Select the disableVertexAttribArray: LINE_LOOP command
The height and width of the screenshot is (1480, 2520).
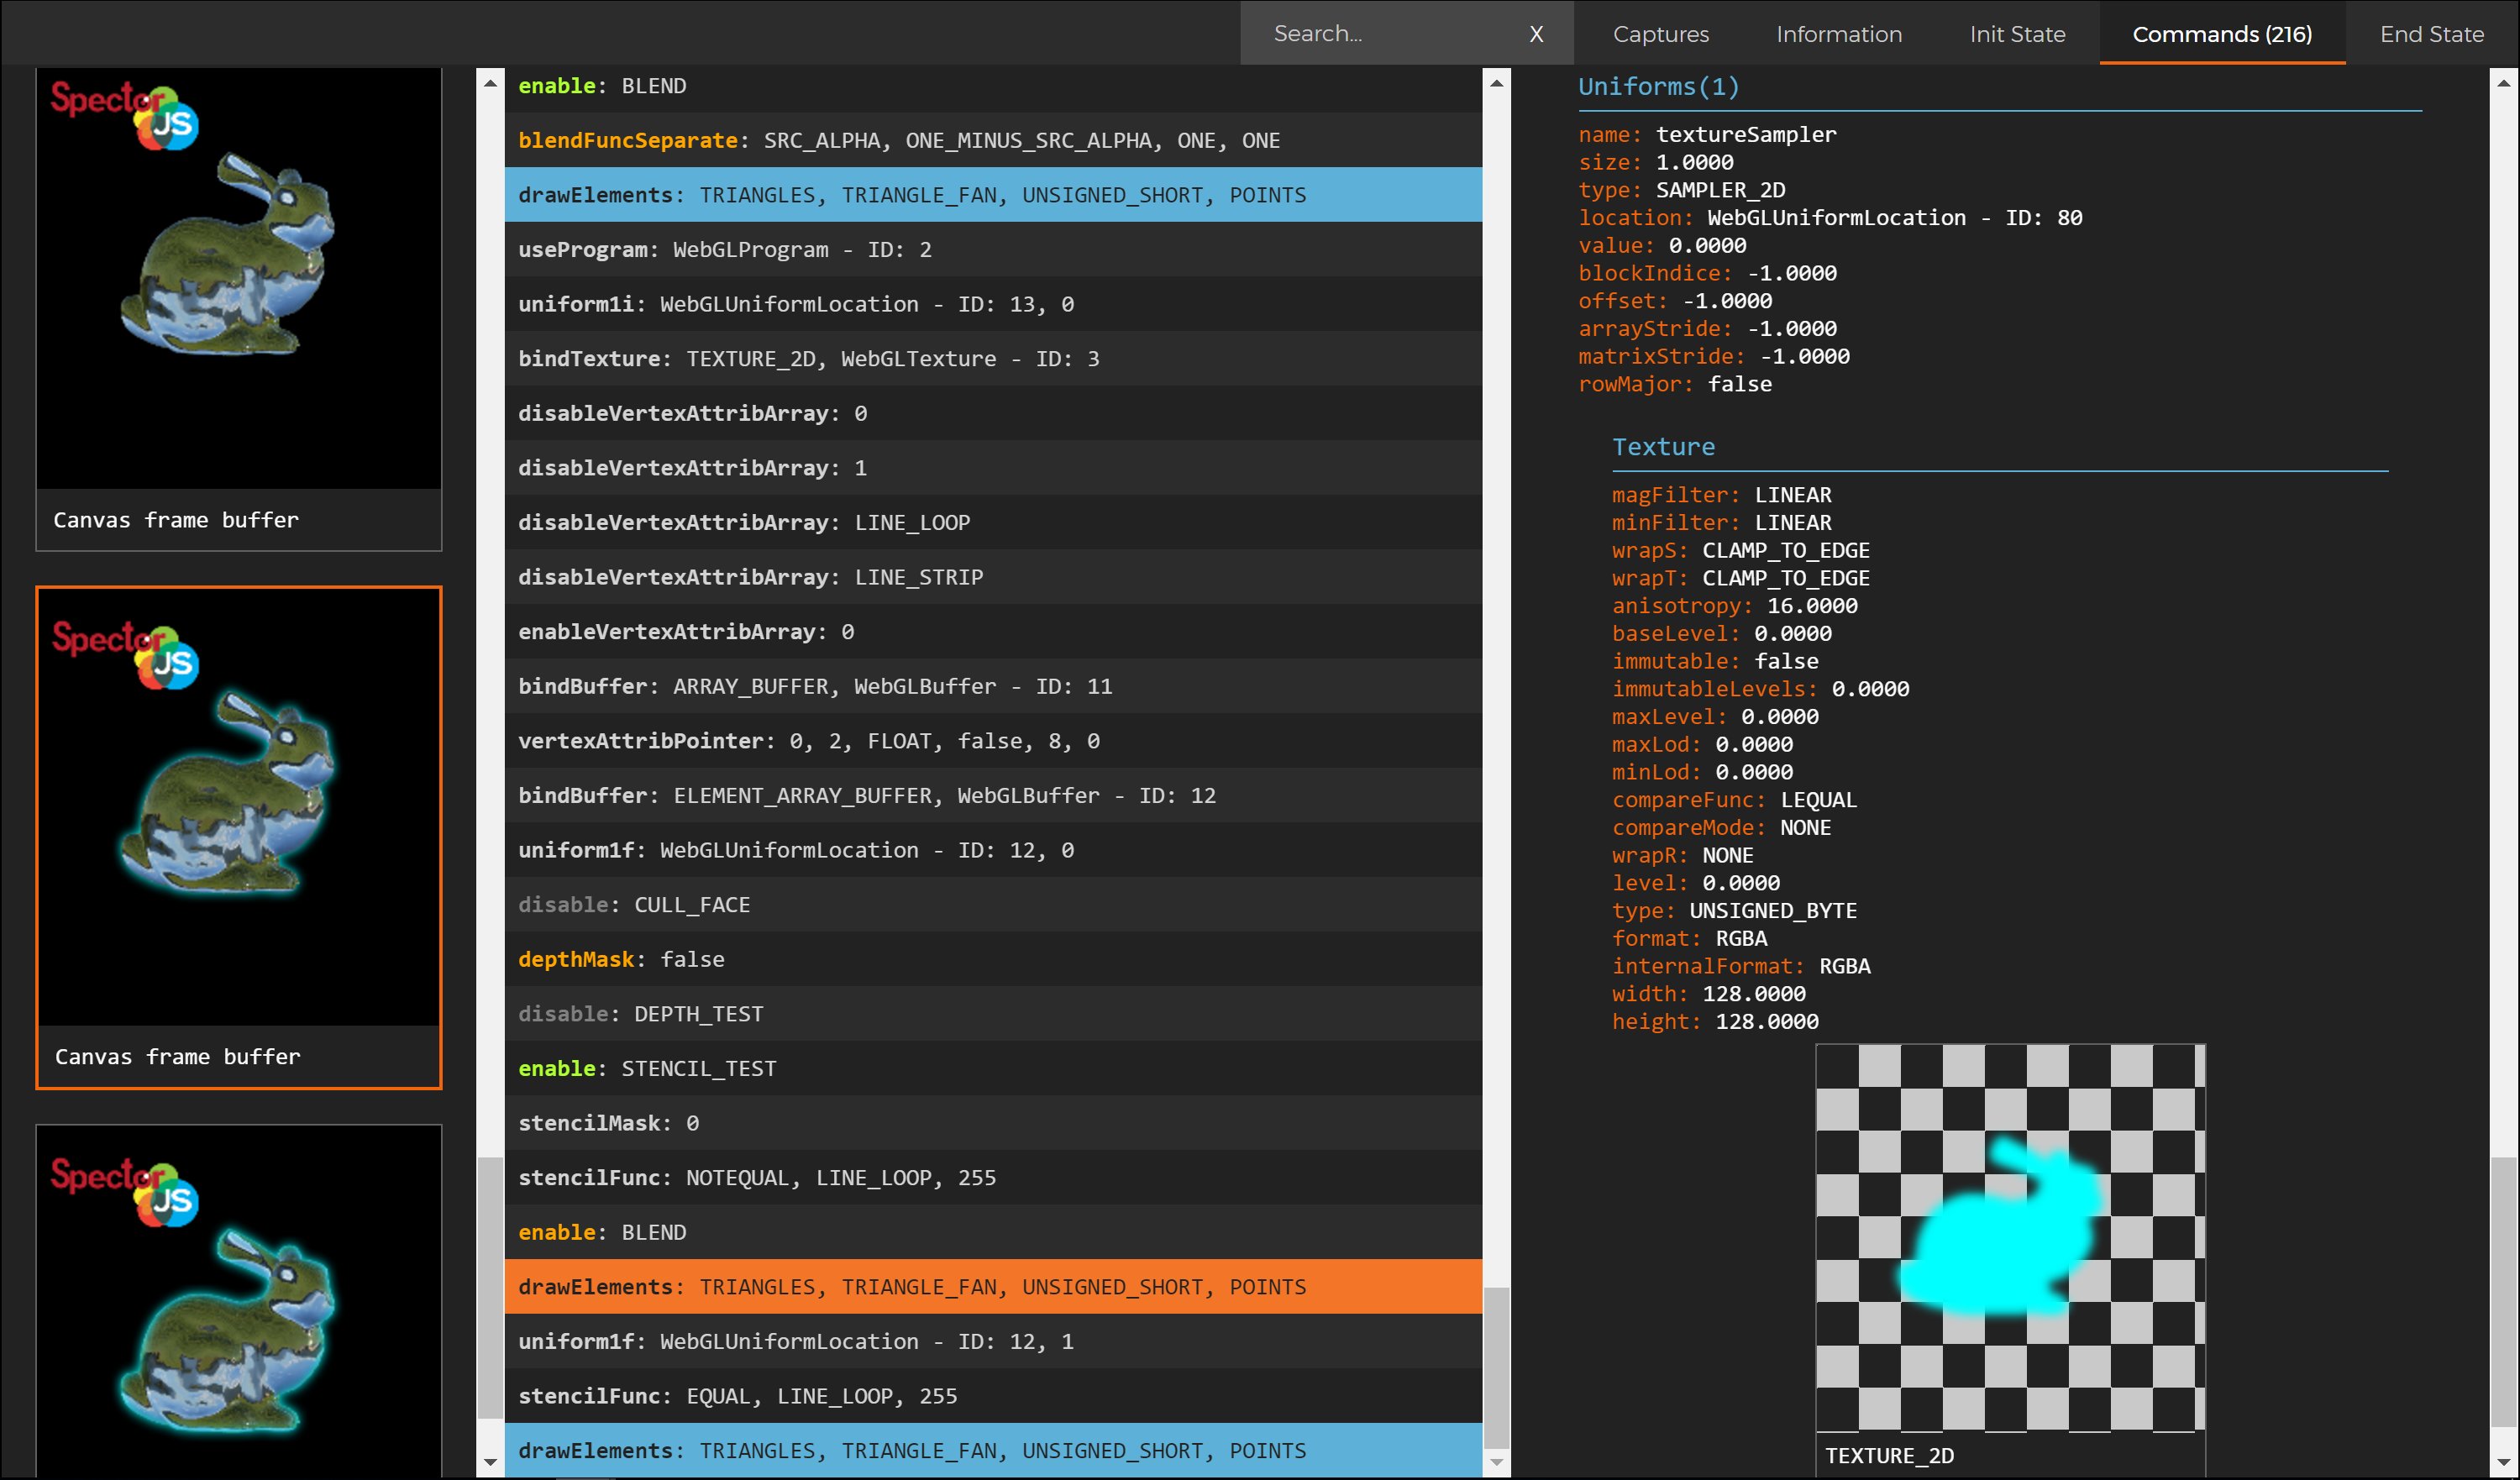[993, 522]
